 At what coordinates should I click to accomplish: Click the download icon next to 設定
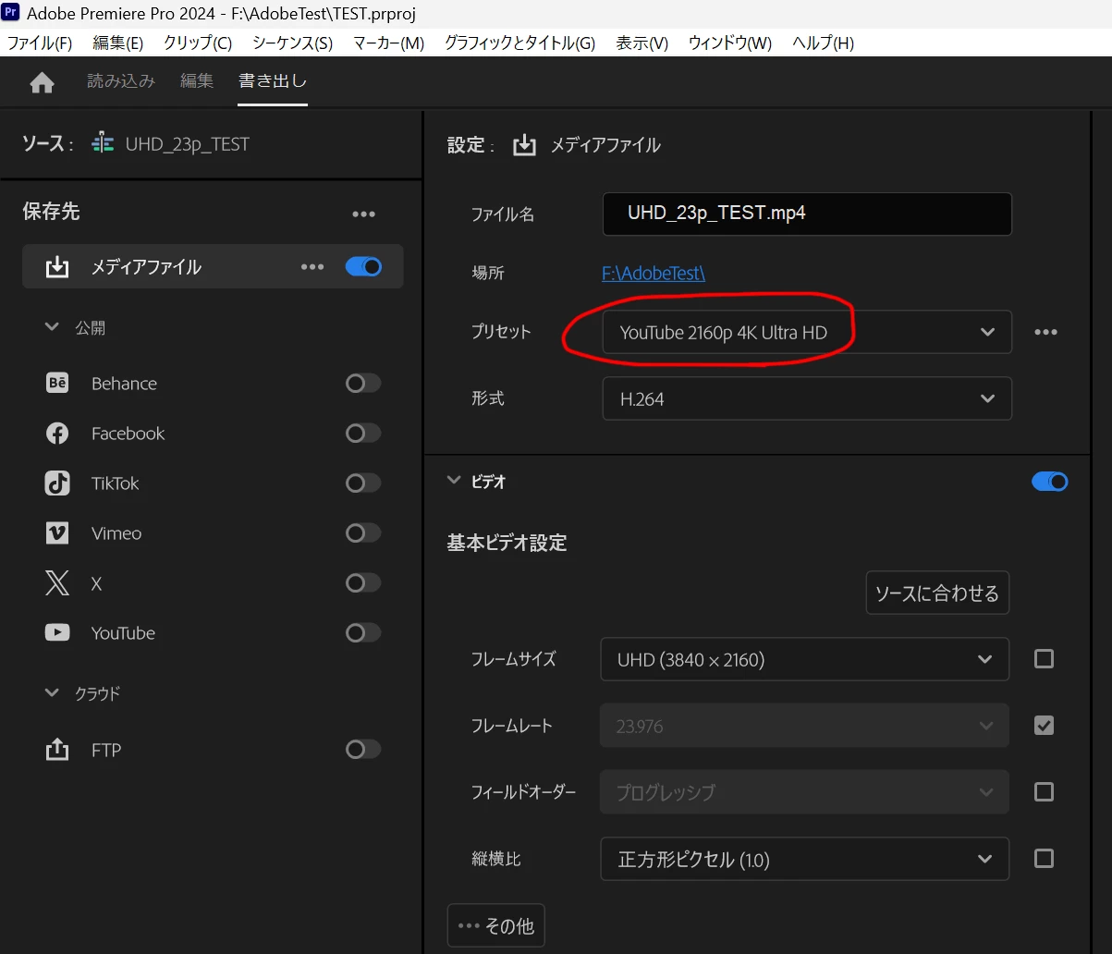coord(524,145)
